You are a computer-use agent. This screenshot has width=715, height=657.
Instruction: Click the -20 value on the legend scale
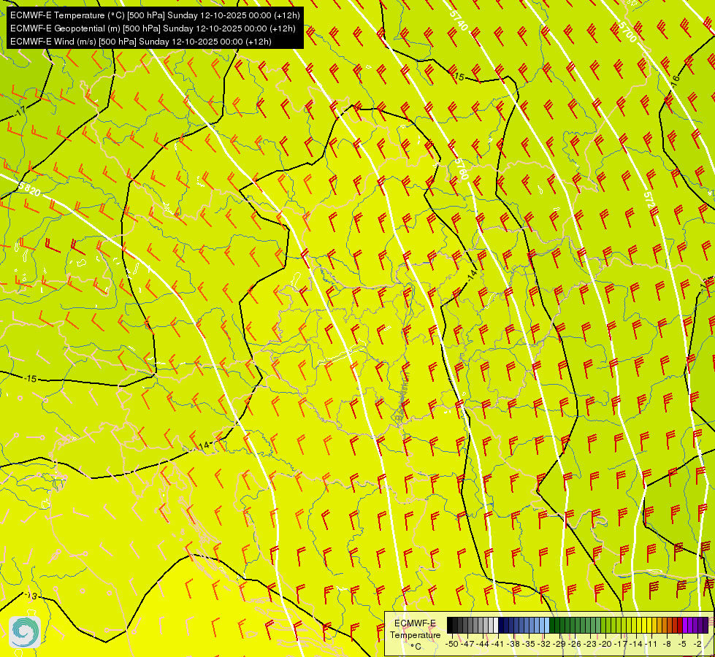[605, 645]
